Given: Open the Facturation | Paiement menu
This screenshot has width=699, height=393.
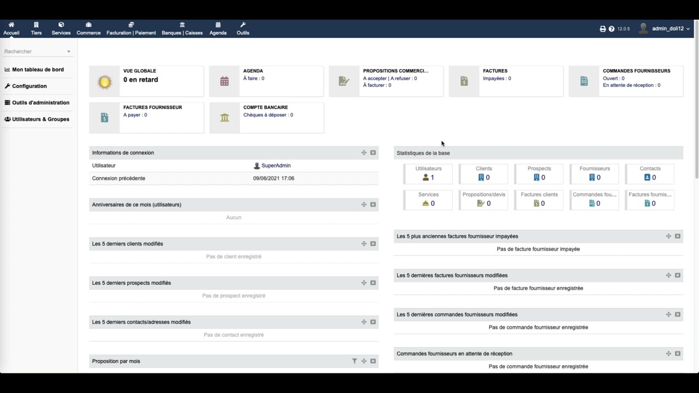Looking at the screenshot, I should (131, 29).
